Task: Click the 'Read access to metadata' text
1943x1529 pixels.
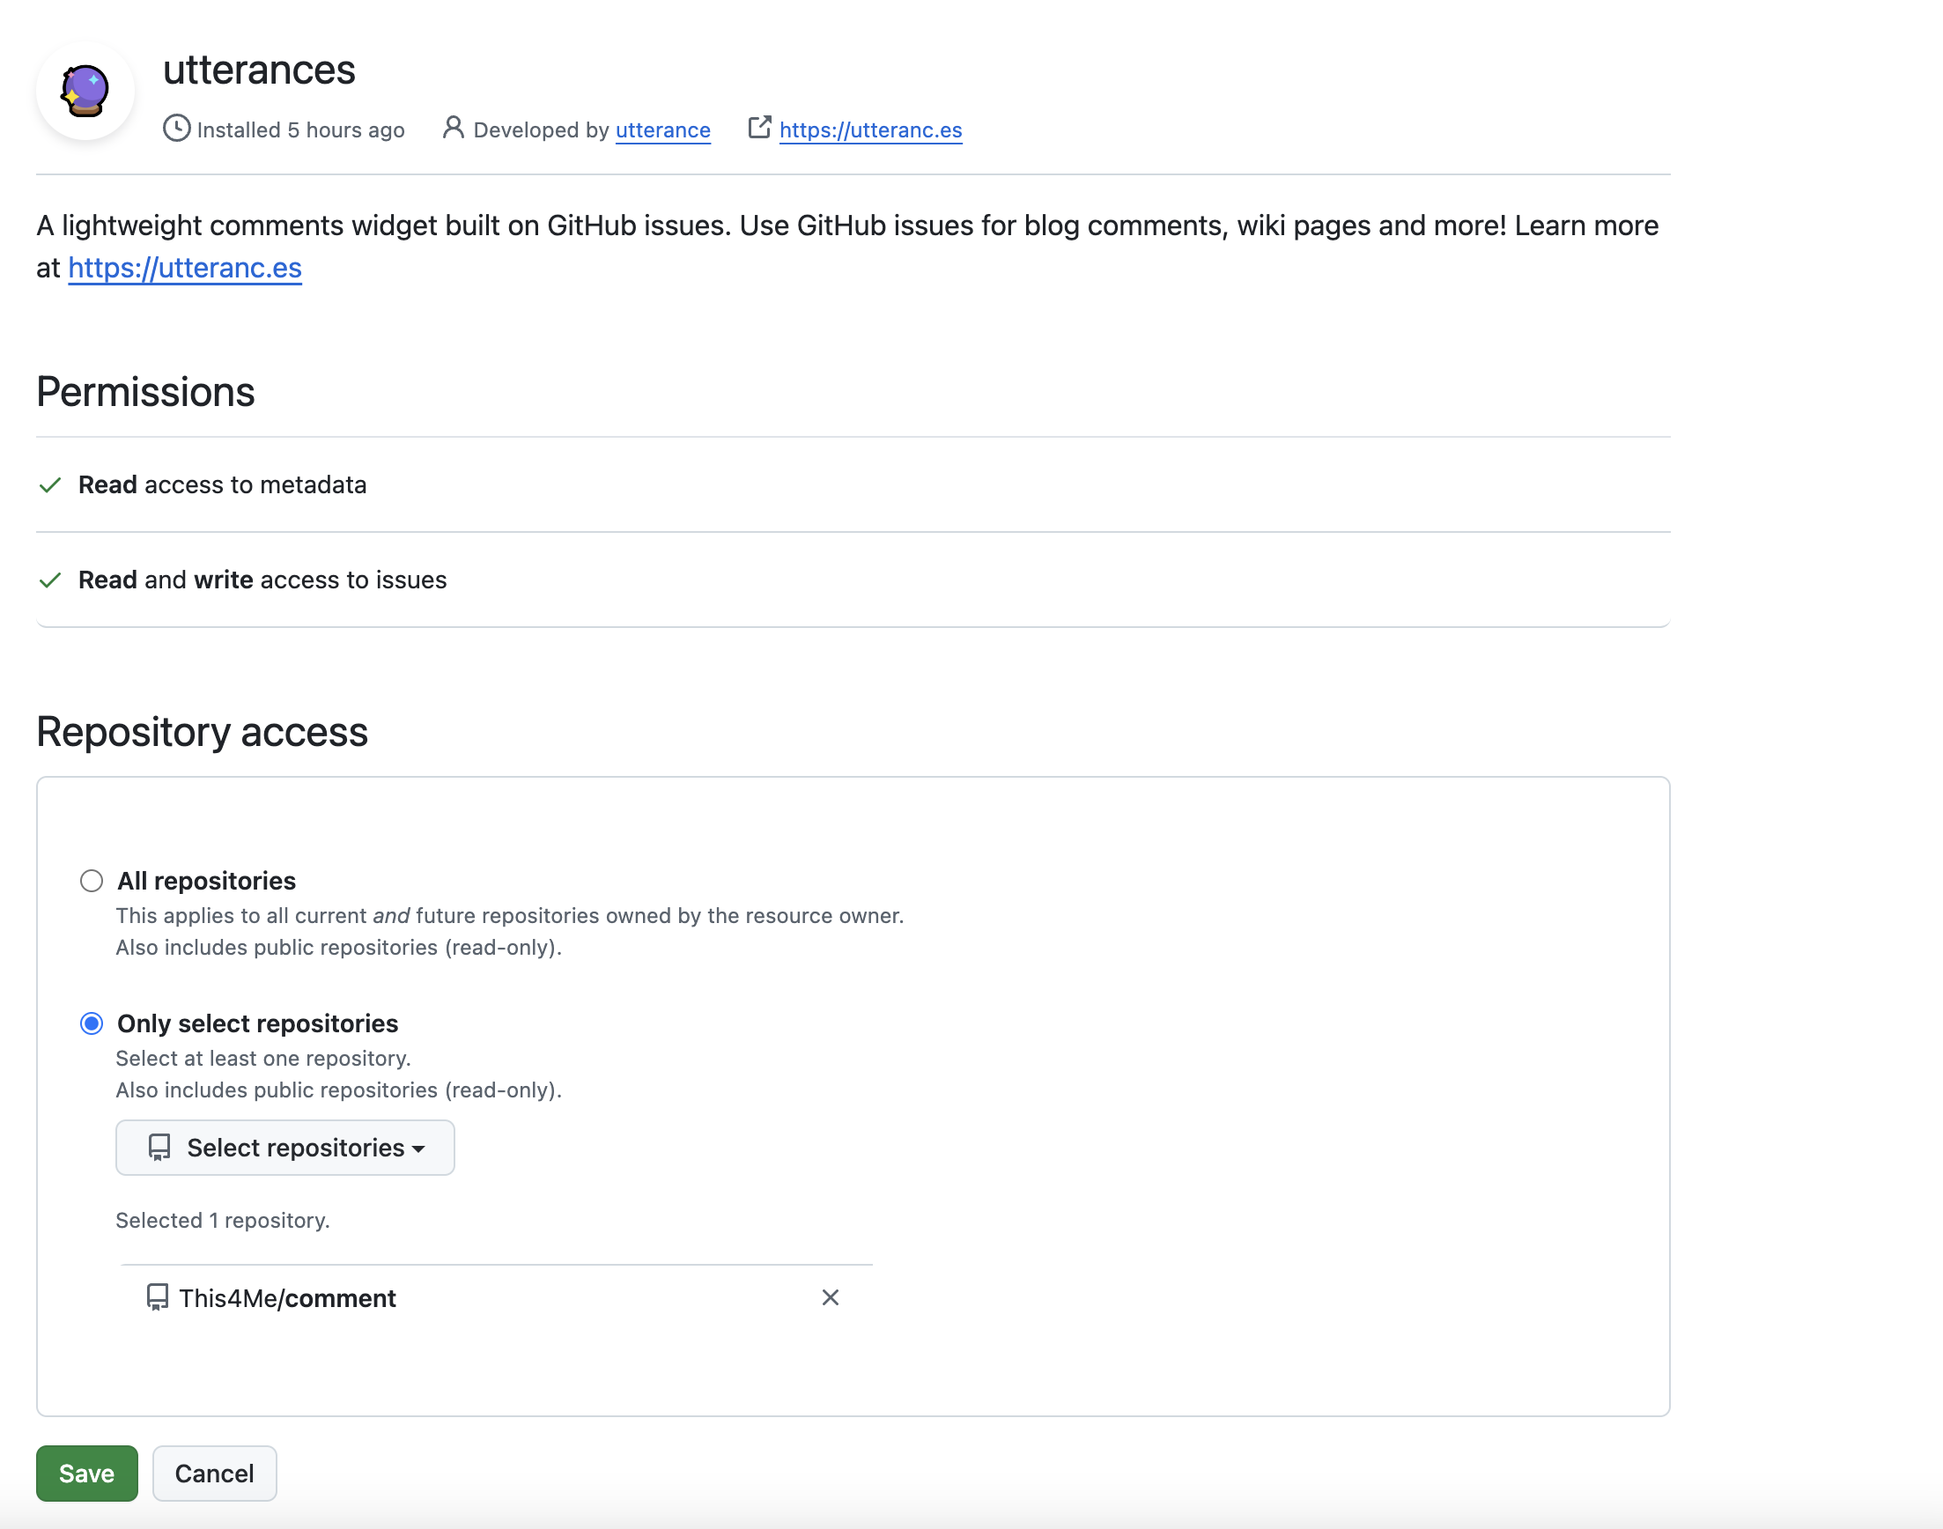Action: [x=223, y=485]
